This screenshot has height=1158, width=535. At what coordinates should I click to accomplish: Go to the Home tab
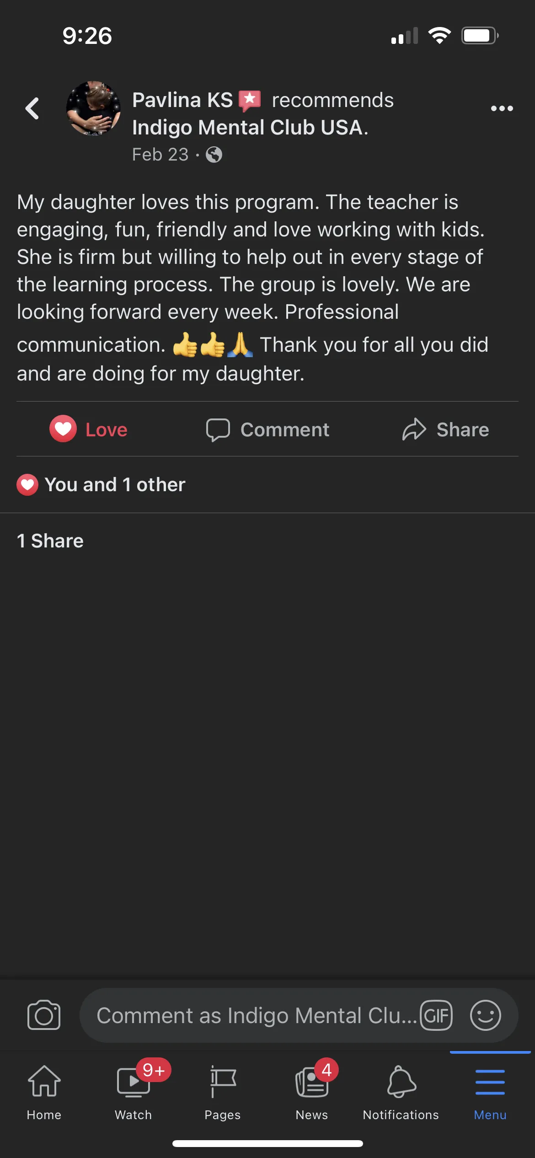click(x=44, y=1093)
